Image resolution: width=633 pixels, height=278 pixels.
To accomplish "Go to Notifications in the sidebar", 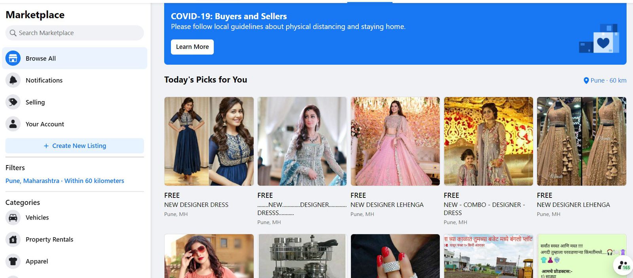I will 75,80.
